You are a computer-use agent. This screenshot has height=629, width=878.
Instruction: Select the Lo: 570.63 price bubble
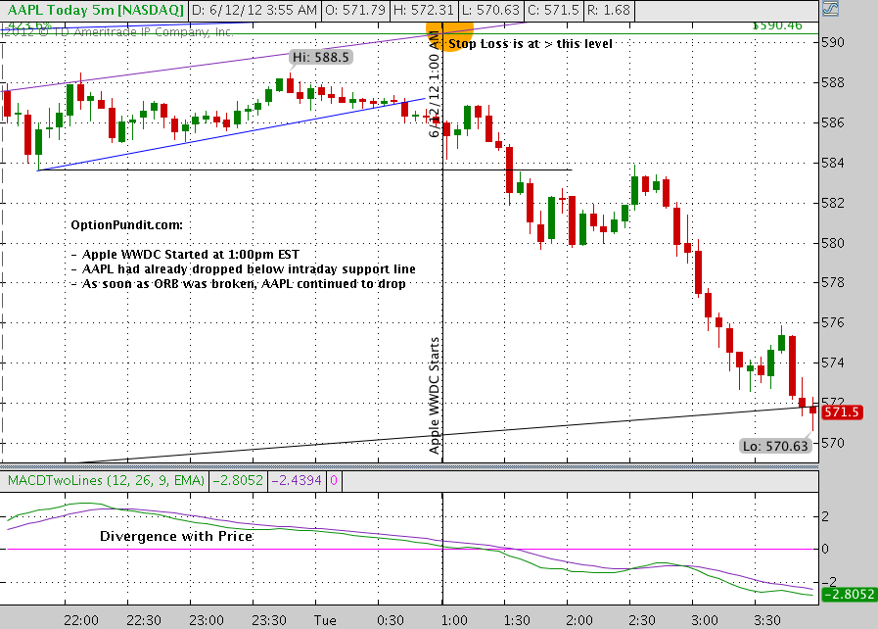coord(775,445)
